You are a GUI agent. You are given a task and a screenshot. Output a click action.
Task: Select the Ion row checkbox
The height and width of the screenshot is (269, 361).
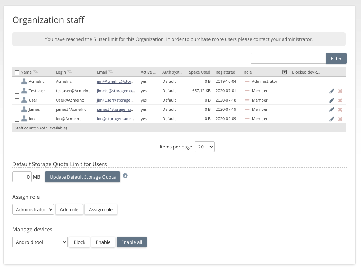click(x=17, y=119)
